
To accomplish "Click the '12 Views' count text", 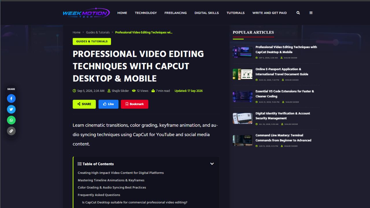I will coord(143,91).
